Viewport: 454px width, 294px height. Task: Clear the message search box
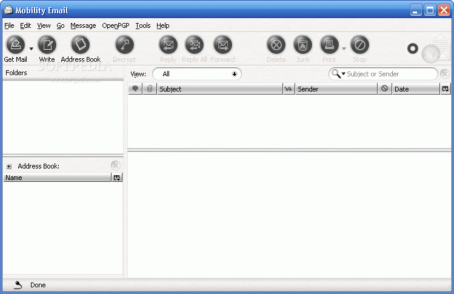tap(445, 74)
